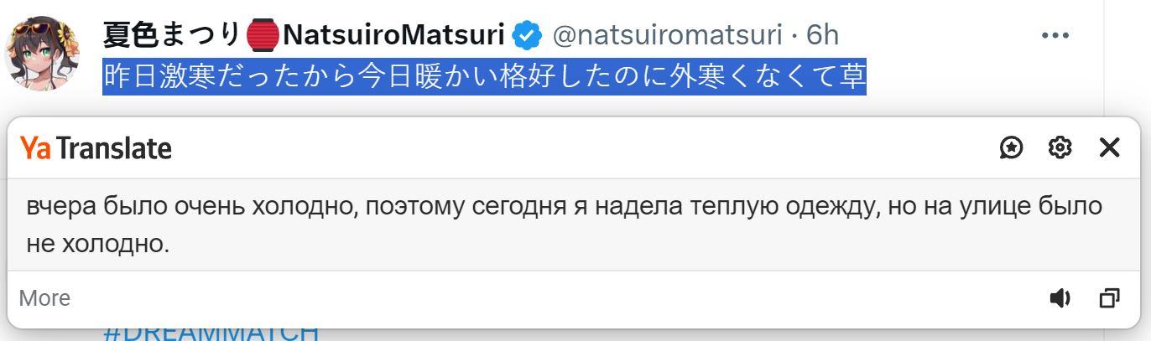Open the @natsuiromatsuri handle link
Screen dimensions: 1151x341
pos(667,35)
